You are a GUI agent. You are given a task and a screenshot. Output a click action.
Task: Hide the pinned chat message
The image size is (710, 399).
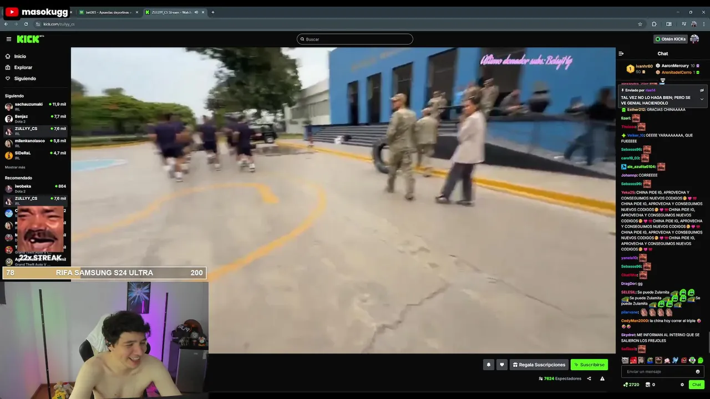pos(702,90)
